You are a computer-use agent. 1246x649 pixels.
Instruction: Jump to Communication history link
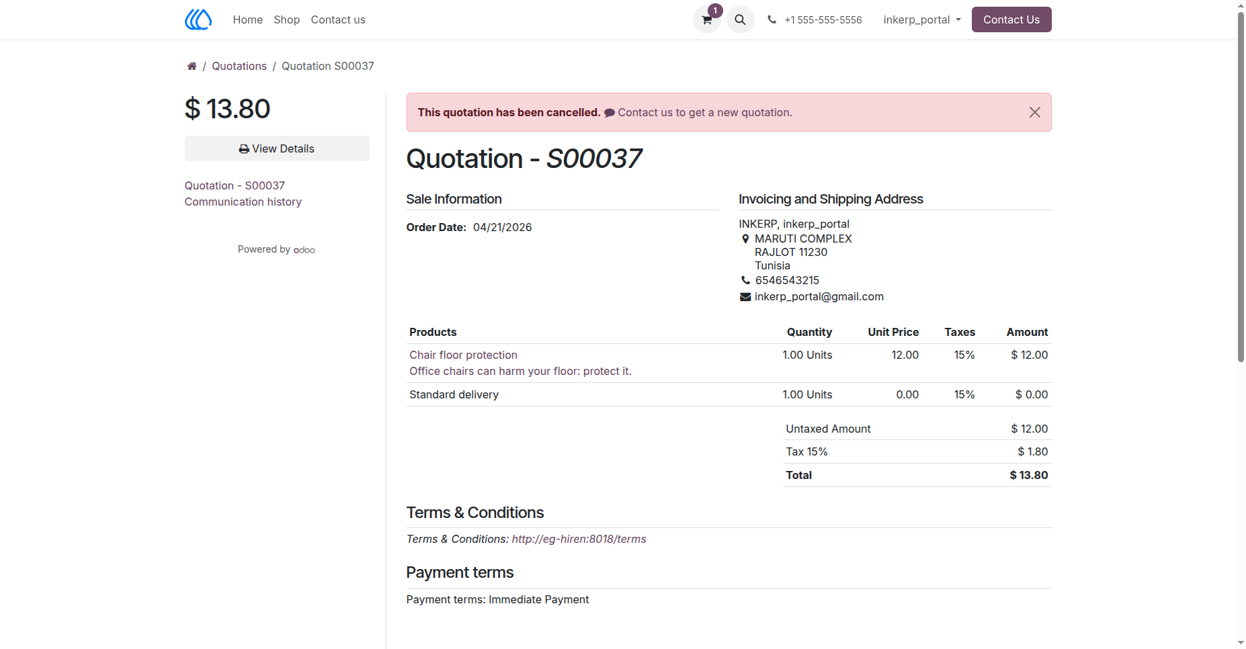coord(243,202)
